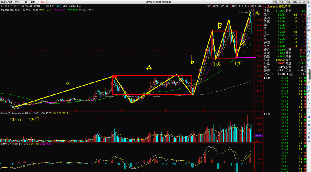Click the red L icon beside stock code

265,7
